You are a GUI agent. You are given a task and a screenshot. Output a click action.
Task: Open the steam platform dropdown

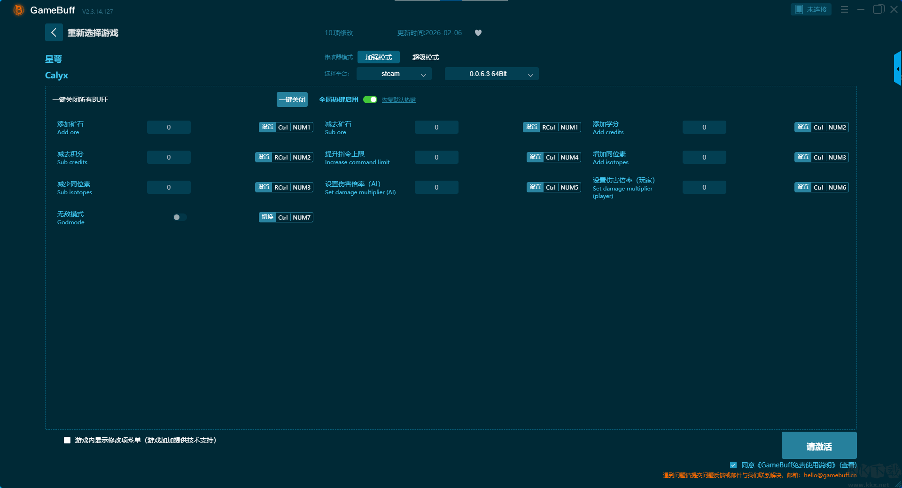tap(394, 74)
